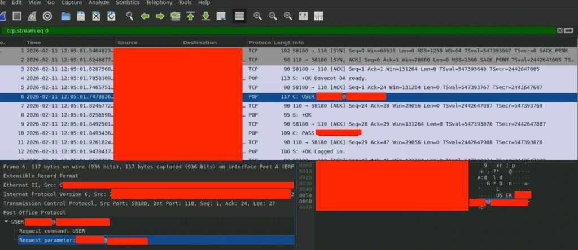Zoom out the main window text
Image resolution: width=578 pixels, height=250 pixels.
273,16
